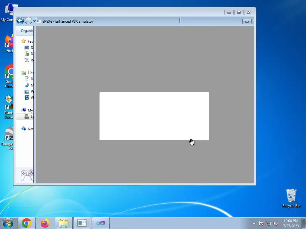Select the Firefox desktop shortcut
This screenshot has width=306, height=229.
click(x=9, y=44)
